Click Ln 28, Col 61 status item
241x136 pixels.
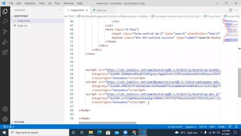[175, 127]
